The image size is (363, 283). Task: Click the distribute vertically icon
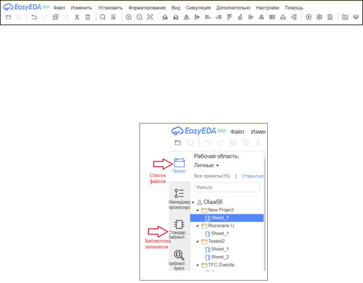(294, 17)
